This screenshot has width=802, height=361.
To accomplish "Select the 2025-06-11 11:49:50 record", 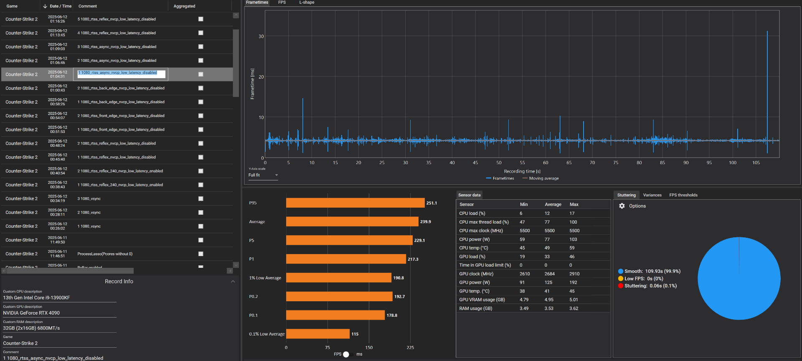I will click(117, 240).
